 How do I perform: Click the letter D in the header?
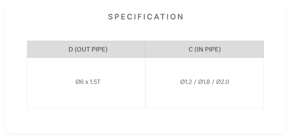(x=71, y=49)
